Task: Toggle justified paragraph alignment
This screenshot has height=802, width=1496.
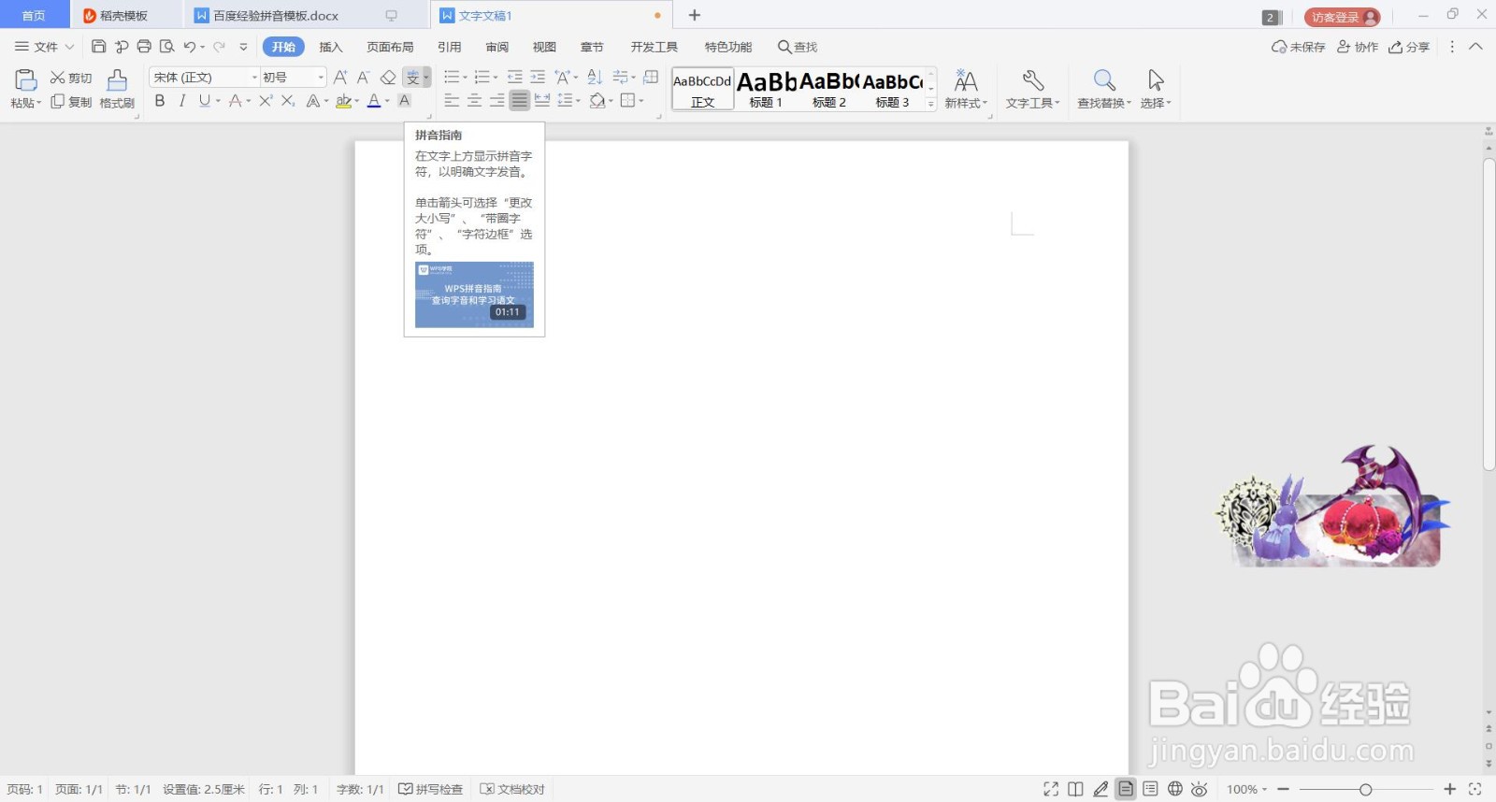Action: tap(520, 101)
